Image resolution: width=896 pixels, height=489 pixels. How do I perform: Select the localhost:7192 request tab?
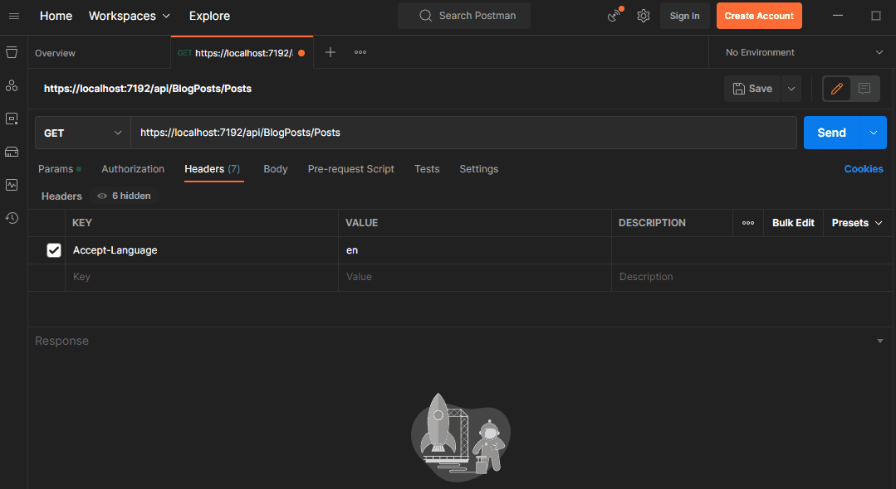(242, 52)
